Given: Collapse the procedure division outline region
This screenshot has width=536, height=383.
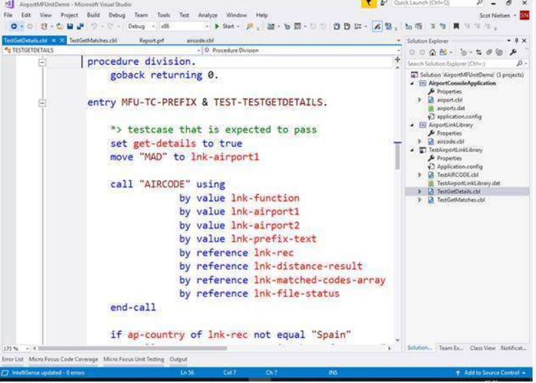Looking at the screenshot, I should (x=42, y=62).
